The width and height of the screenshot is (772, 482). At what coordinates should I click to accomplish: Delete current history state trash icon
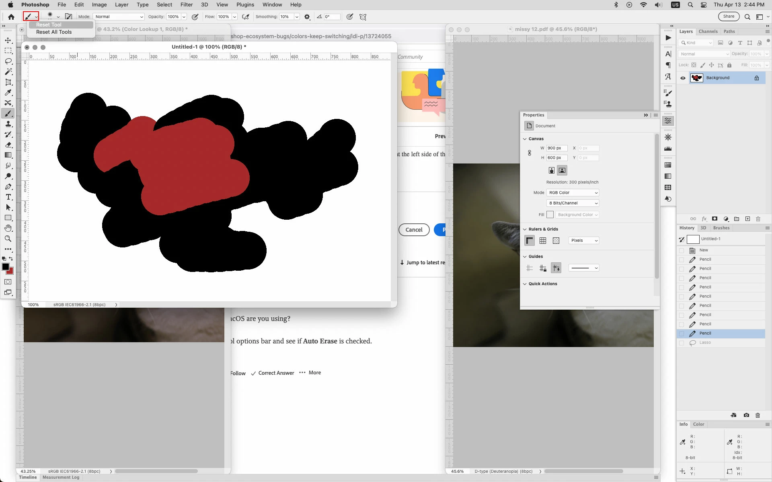coord(758,415)
